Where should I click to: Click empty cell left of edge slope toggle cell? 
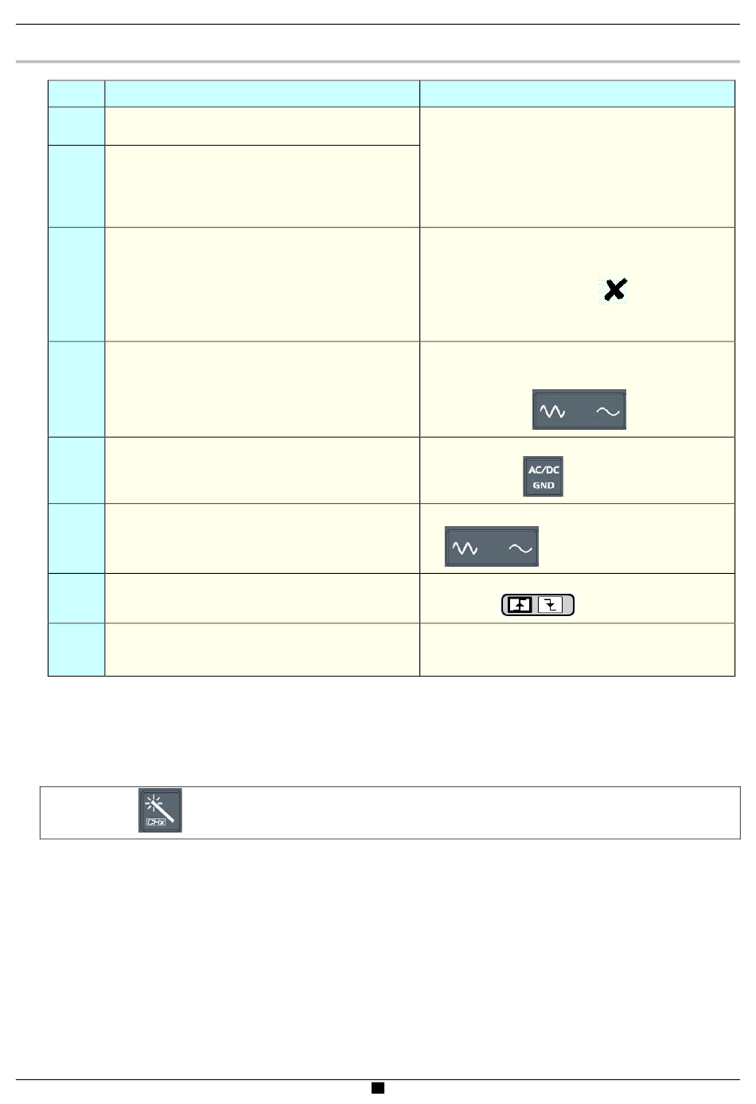pyautogui.click(x=262, y=598)
